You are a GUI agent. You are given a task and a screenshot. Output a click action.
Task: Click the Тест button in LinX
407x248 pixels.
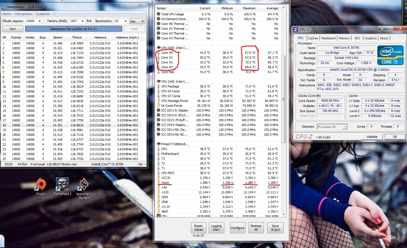pos(13,29)
